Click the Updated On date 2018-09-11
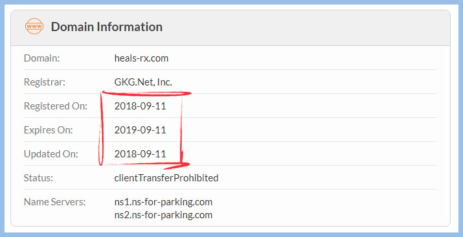The image size is (463, 237). point(140,153)
